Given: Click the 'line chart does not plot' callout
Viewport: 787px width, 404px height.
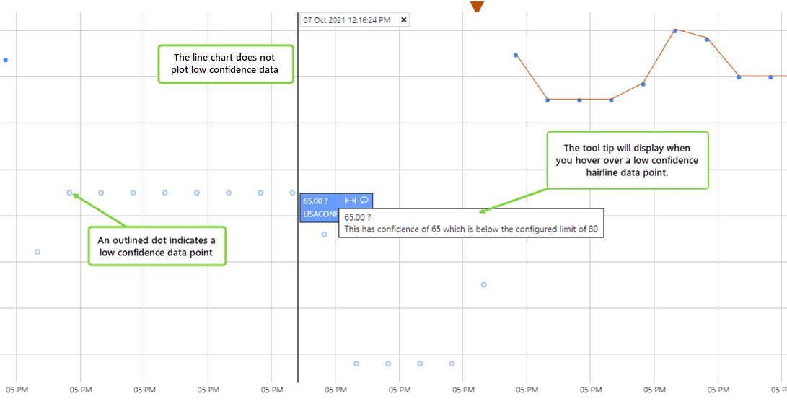Looking at the screenshot, I should point(227,64).
